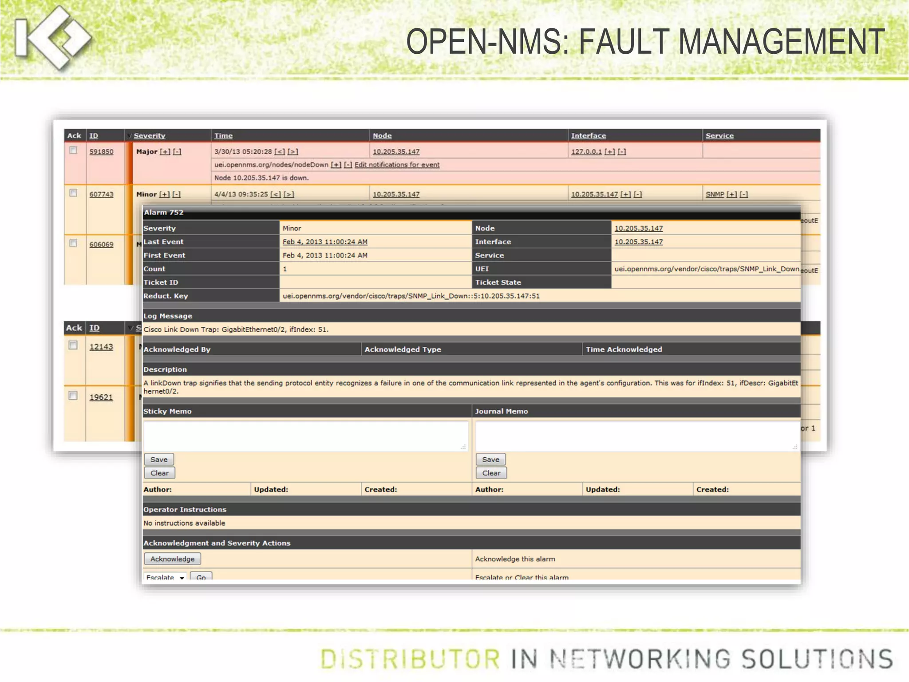Click [+] next to the SNMP service
The width and height of the screenshot is (909, 682).
tap(731, 194)
